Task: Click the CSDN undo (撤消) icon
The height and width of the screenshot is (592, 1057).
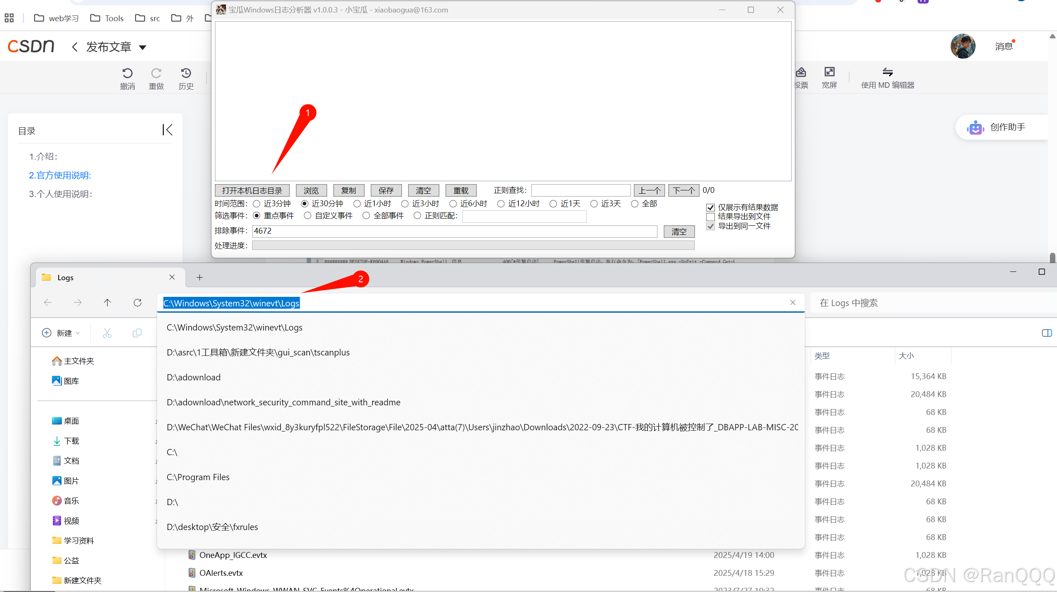Action: (x=127, y=73)
